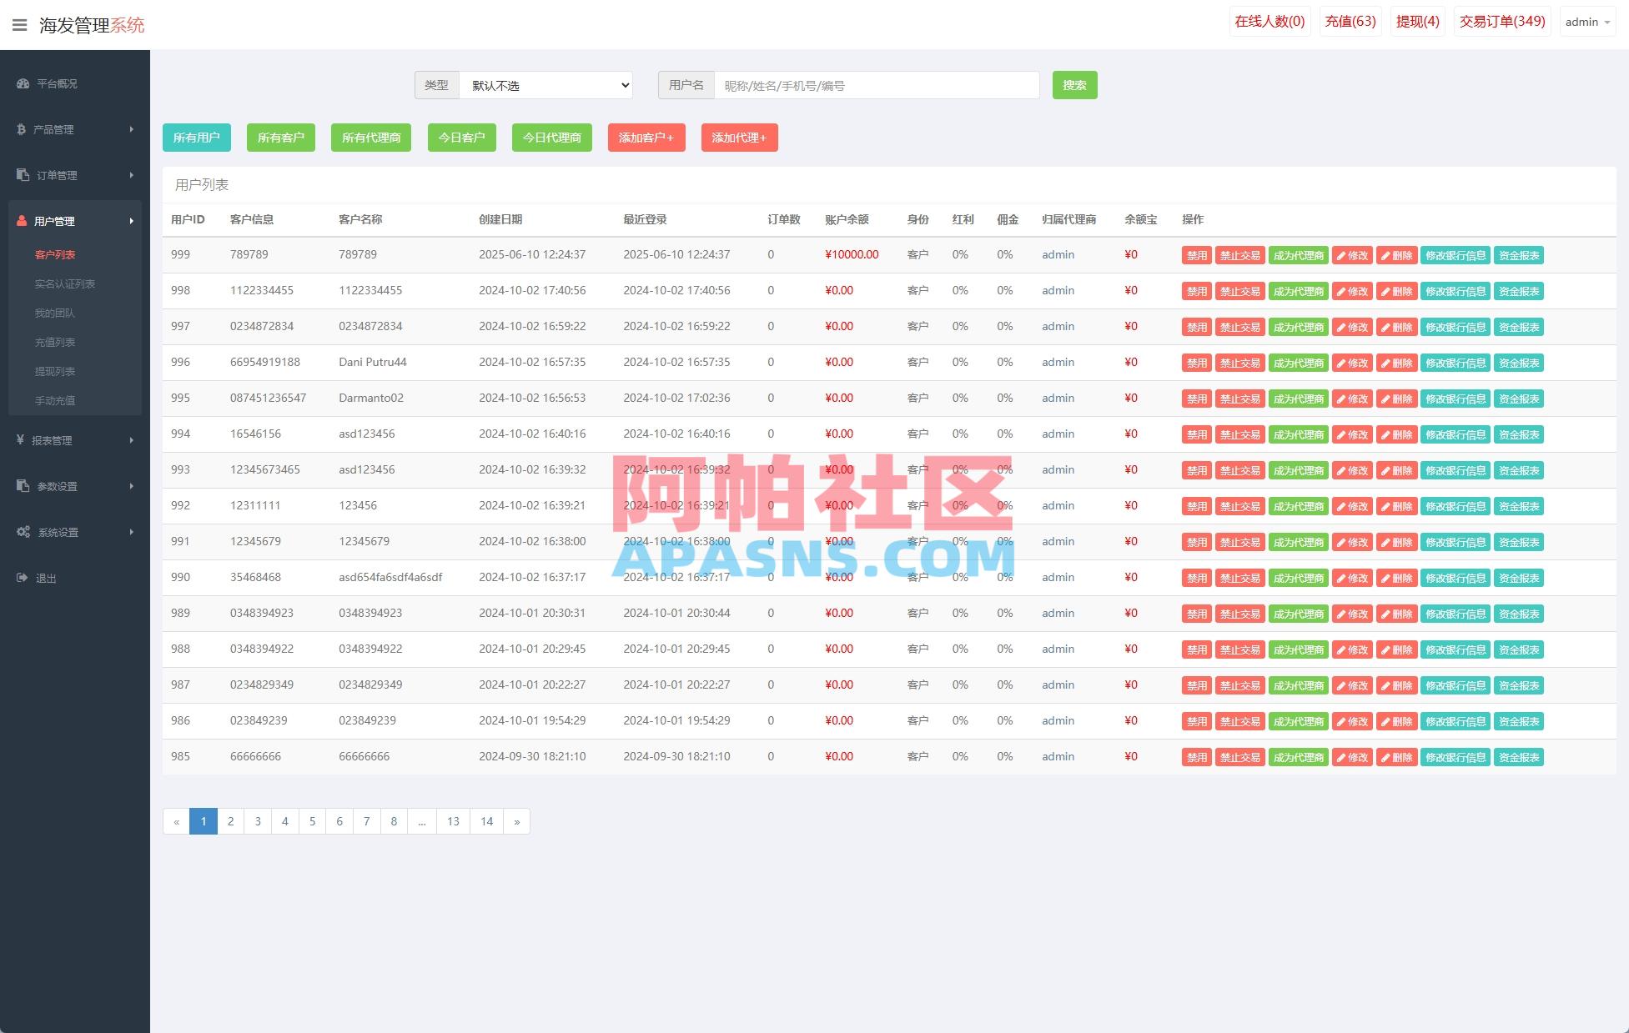Expand the 产品管理 sidebar arrow

(x=132, y=129)
